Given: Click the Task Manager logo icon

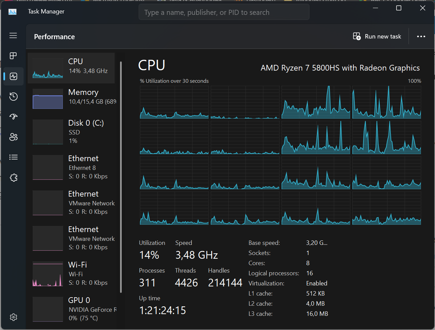Looking at the screenshot, I should (x=12, y=11).
